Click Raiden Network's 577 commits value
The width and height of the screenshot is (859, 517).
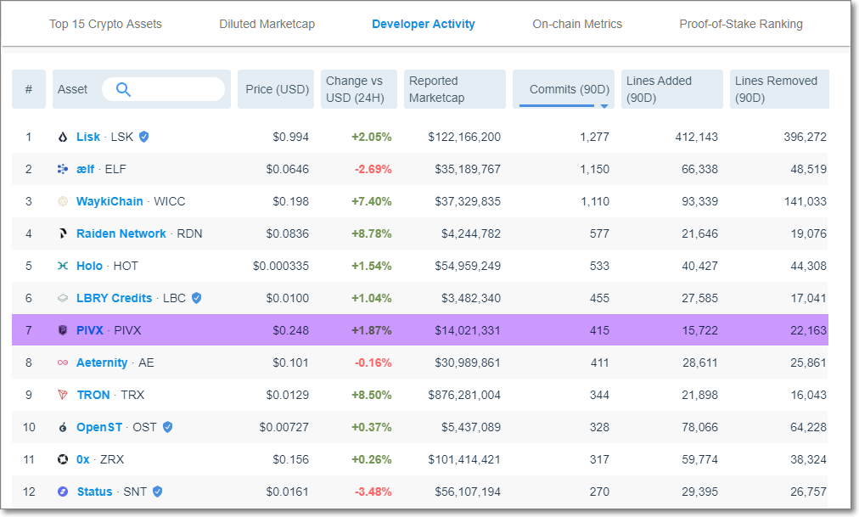pos(599,233)
